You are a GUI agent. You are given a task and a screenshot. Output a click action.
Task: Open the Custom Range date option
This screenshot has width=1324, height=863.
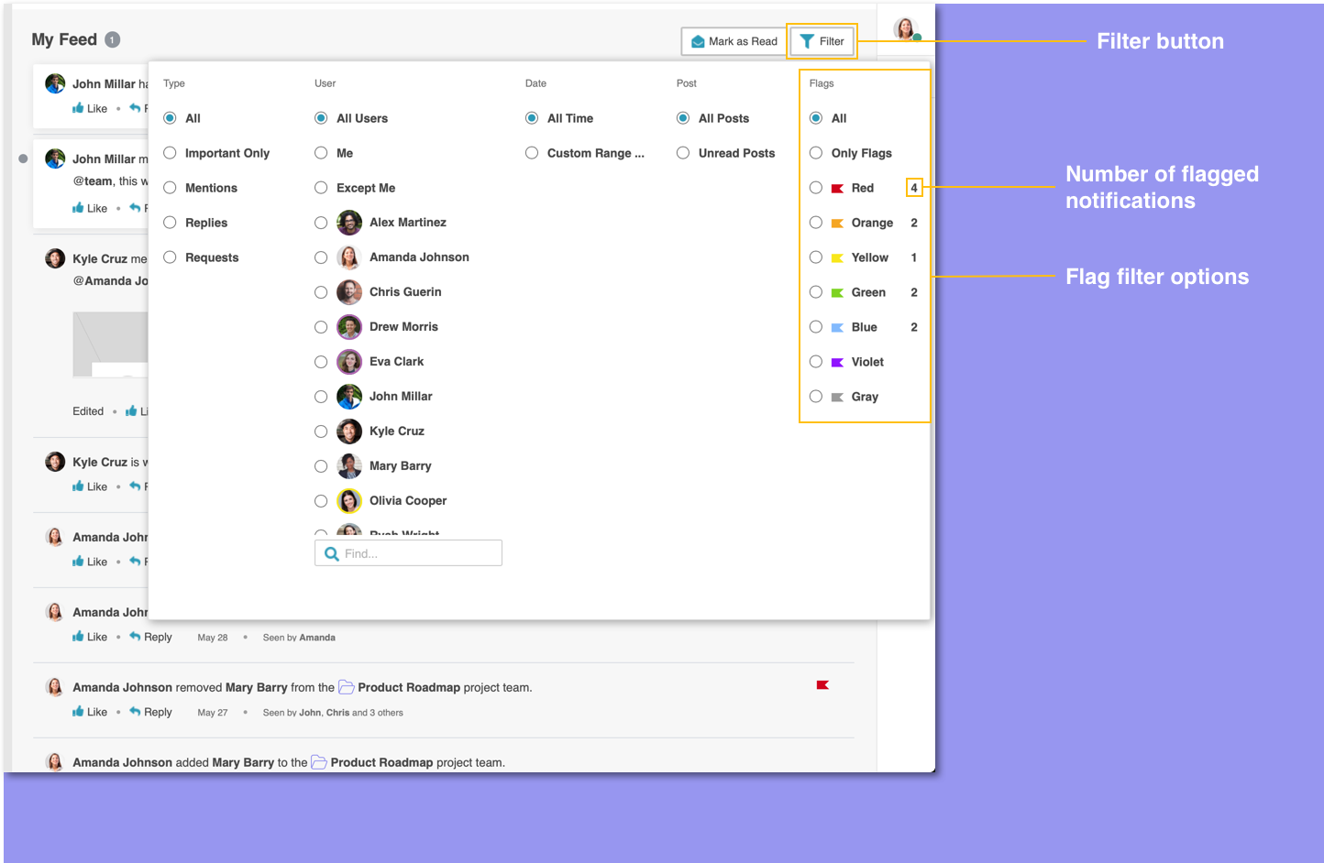pyautogui.click(x=532, y=153)
